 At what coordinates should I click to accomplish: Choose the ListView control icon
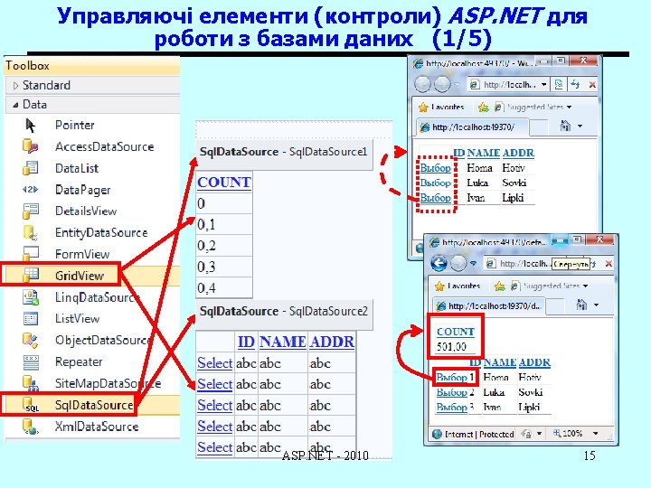31,318
